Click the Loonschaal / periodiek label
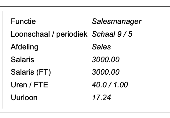Image resolution: width=170 pixels, height=118 pixels. click(49, 34)
